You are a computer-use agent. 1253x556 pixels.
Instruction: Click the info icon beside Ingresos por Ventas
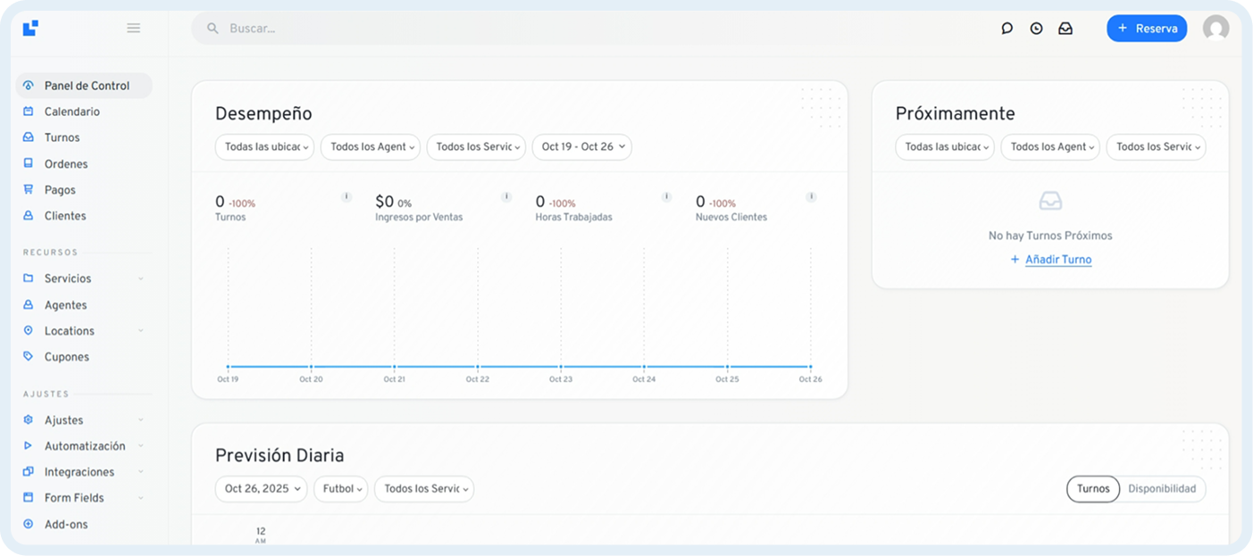506,197
